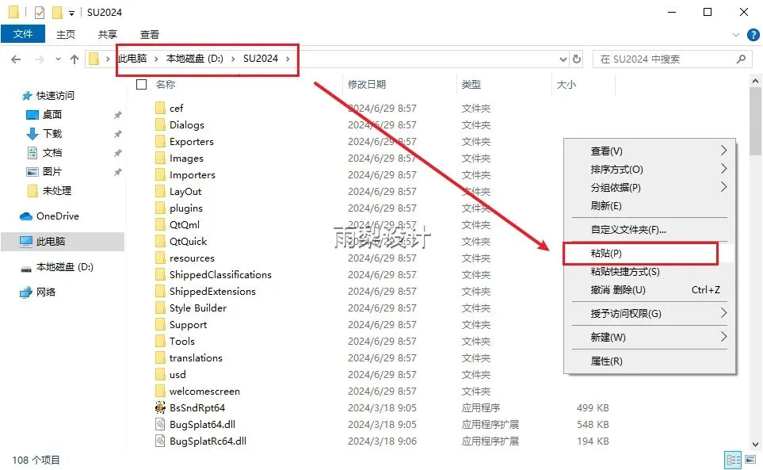Click the search magnifier icon
This screenshot has height=470, width=763.
point(741,59)
